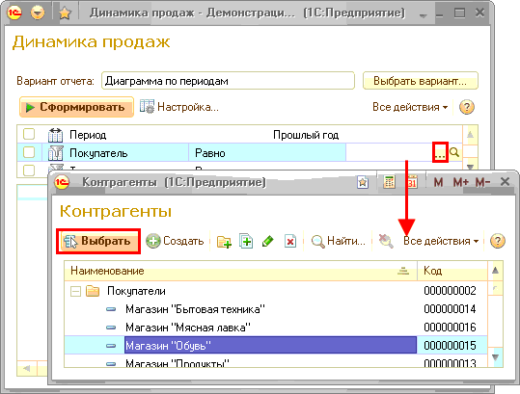Click the settings list scroll up arrow
The height and width of the screenshot is (394, 520).
coord(470,135)
